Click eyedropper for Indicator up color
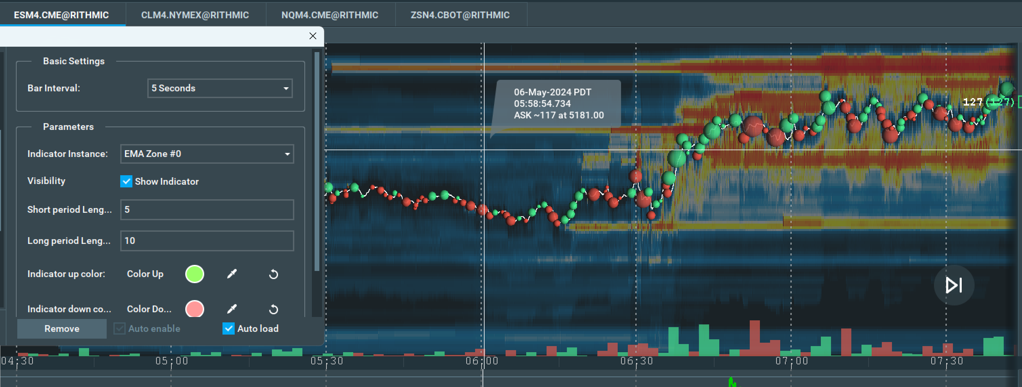Screen dimensions: 1022x387 232,274
